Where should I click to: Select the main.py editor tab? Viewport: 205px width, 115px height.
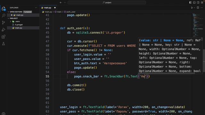tap(48, 8)
